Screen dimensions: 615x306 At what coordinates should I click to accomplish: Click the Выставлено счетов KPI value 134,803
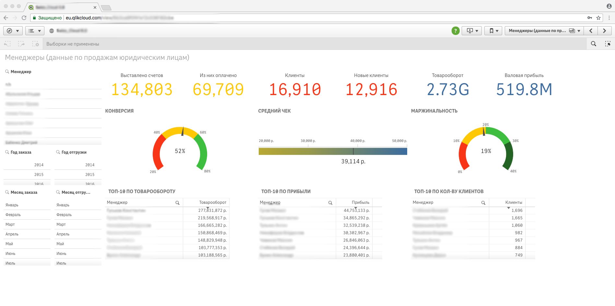click(142, 90)
